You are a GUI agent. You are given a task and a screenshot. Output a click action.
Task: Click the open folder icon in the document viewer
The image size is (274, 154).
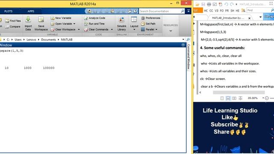pyautogui.click(x=197, y=4)
